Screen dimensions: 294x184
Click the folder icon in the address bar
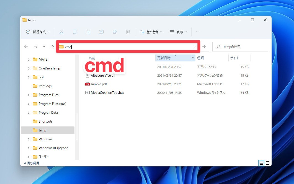pos(61,47)
